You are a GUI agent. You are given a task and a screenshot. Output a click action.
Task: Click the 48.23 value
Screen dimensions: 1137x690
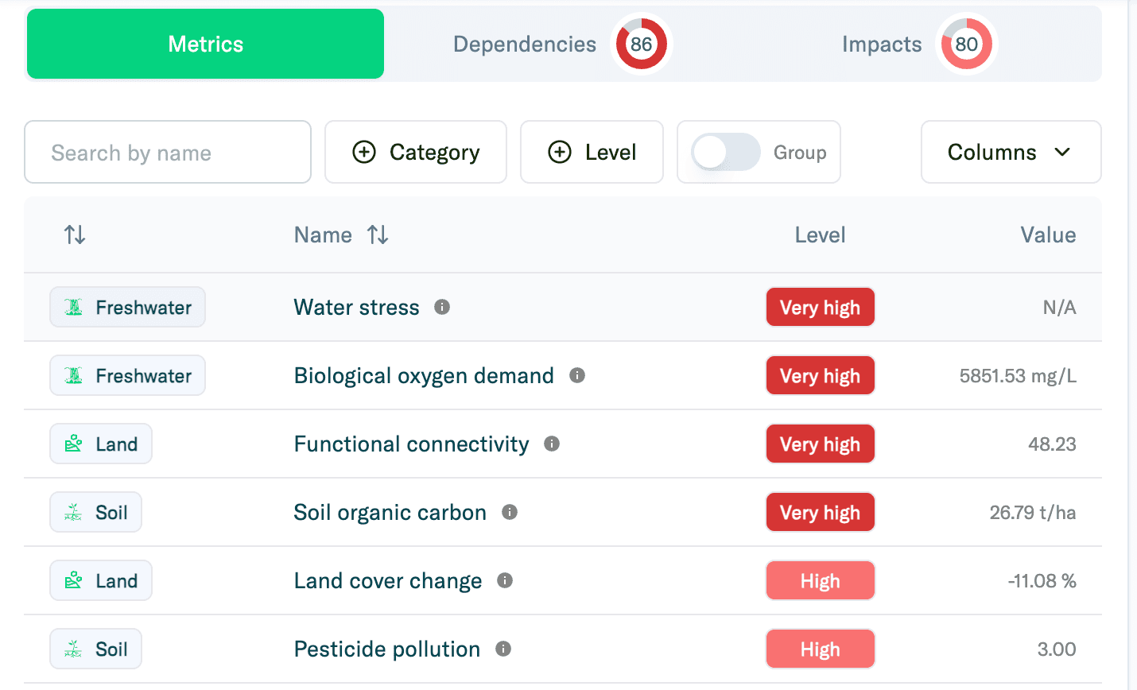1052,444
